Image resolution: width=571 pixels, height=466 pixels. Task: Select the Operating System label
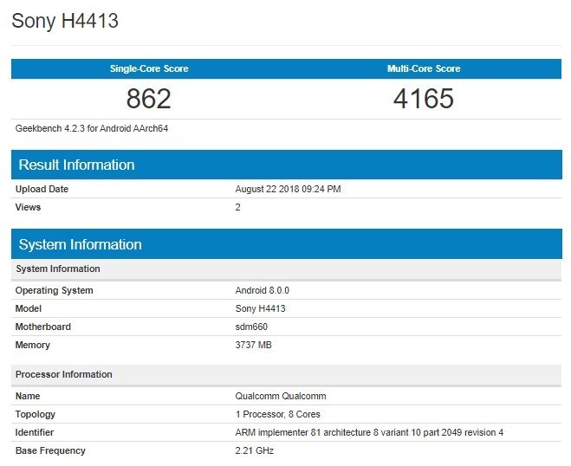pos(55,290)
